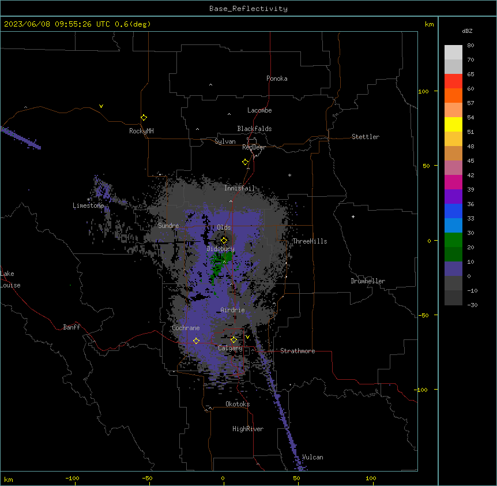Image resolution: width=497 pixels, height=486 pixels.
Task: Click the yellow diamond marker above Calgary label
Action: [x=234, y=340]
